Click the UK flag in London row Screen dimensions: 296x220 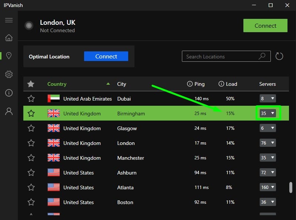click(54, 143)
